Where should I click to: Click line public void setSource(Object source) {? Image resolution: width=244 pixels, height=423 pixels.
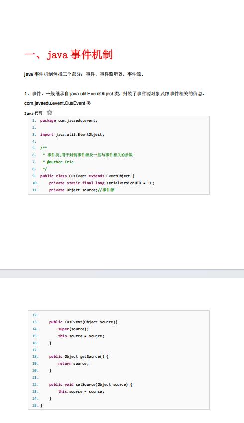(x=91, y=385)
